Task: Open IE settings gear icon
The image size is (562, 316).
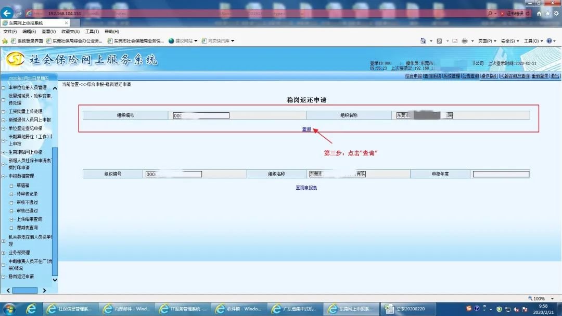Action: [556, 14]
